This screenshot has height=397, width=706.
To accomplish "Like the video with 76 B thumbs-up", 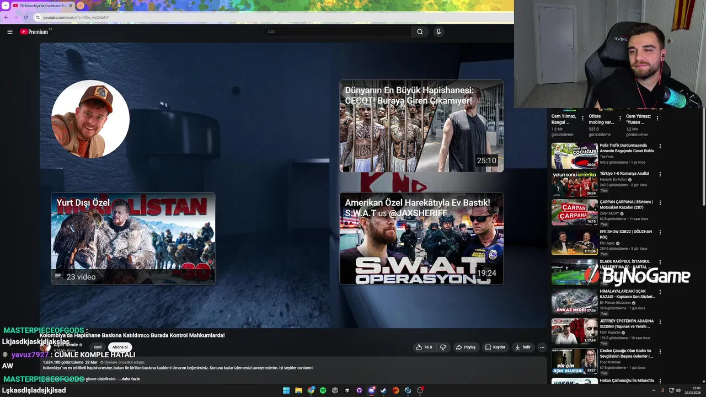I will pos(424,347).
